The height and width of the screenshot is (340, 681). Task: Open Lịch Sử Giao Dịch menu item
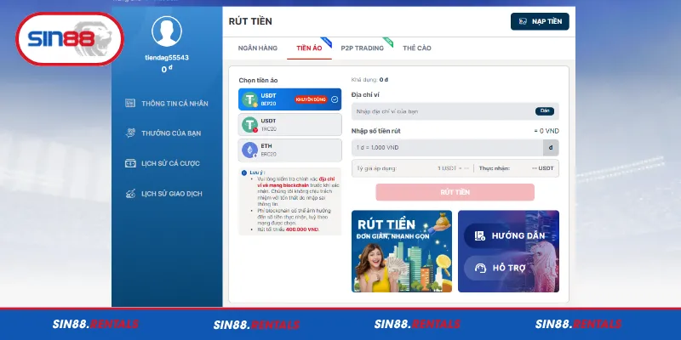click(163, 194)
